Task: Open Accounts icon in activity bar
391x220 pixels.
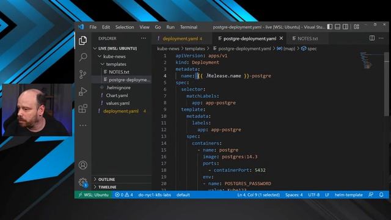Action: coord(83,165)
